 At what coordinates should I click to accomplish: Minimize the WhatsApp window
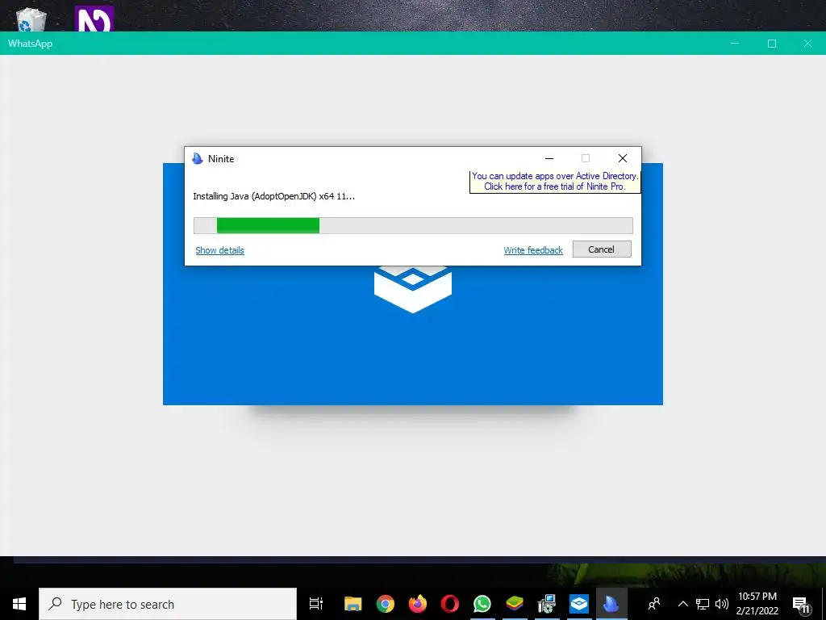pyautogui.click(x=735, y=44)
